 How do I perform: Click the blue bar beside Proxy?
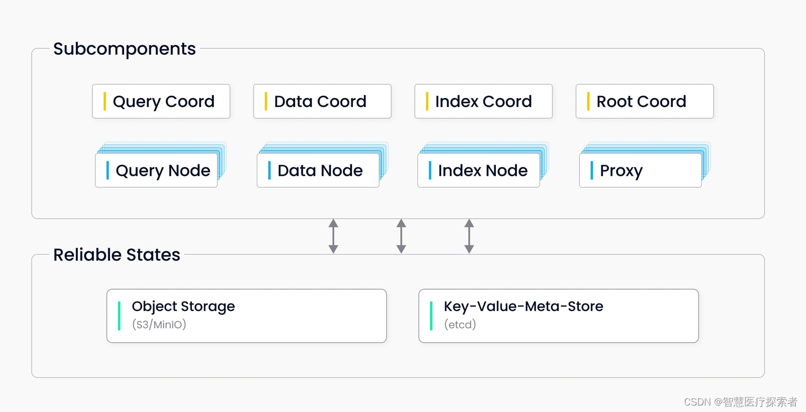[592, 170]
